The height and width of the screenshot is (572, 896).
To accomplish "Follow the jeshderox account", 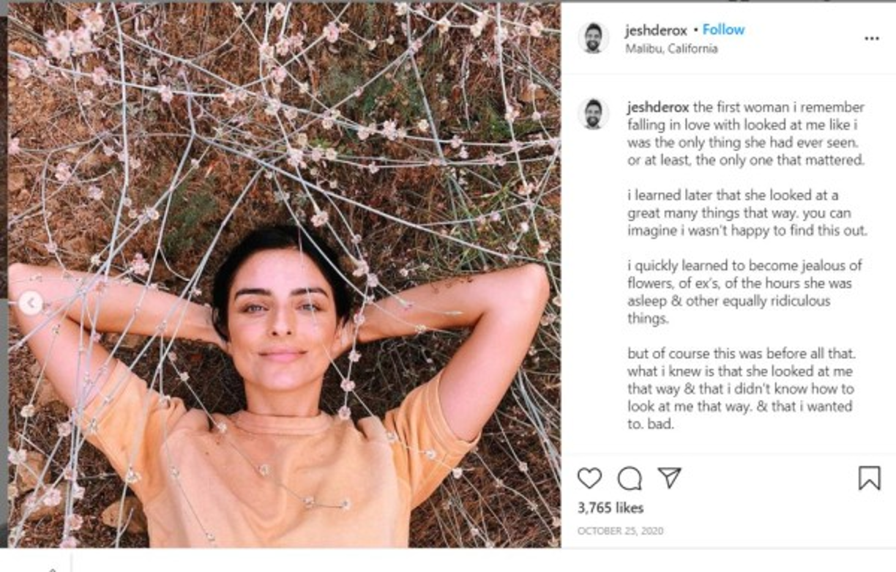I will click(x=723, y=30).
